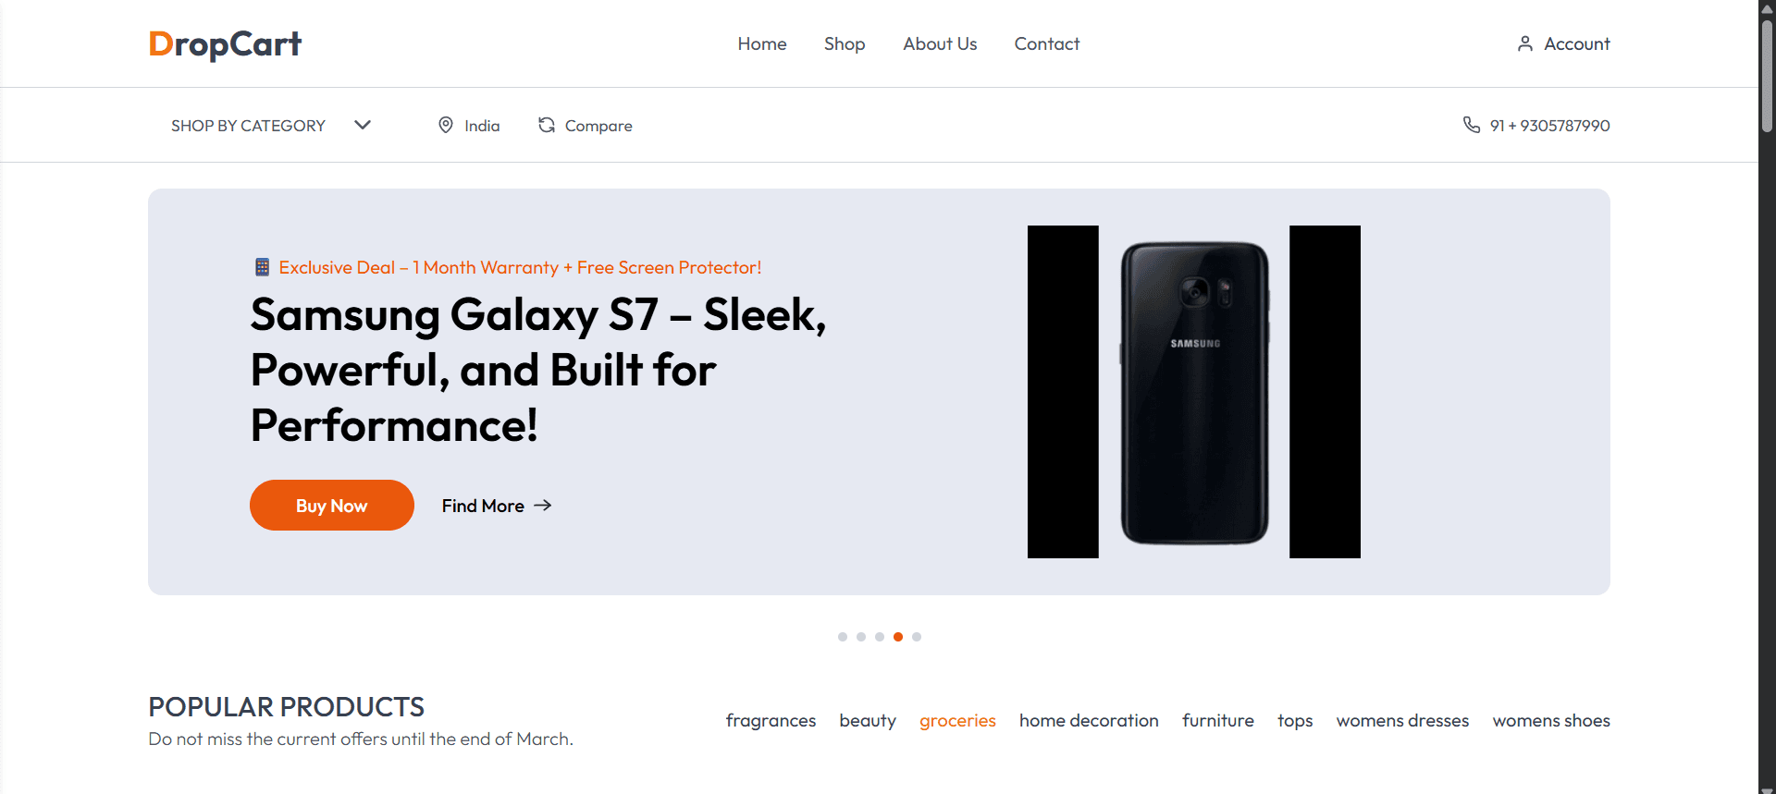Click the DropCart logo
This screenshot has height=794, width=1776.
pos(225,43)
